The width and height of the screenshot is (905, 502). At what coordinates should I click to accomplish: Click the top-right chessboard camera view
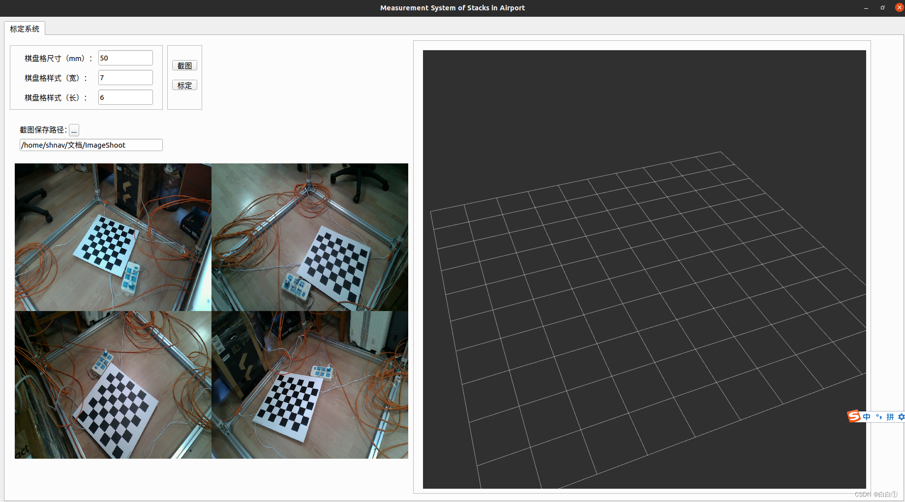tap(310, 237)
